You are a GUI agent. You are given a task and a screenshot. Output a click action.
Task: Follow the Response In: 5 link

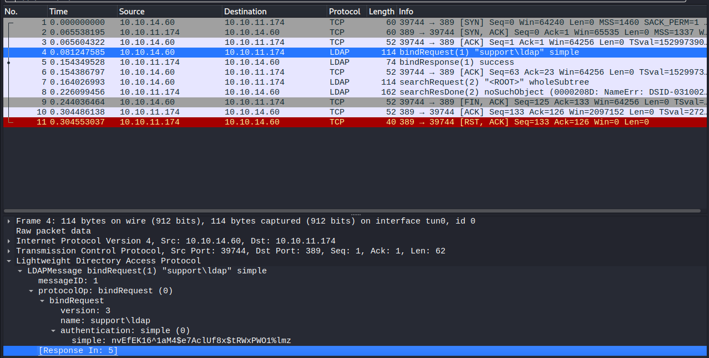click(78, 350)
